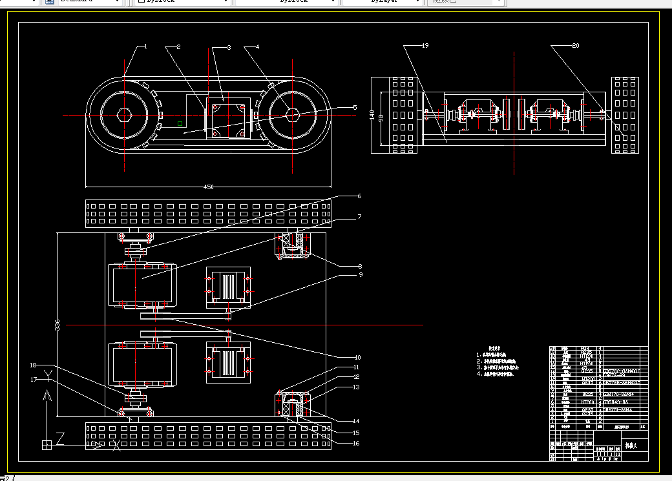Viewport: 672px width, 481px height.
Task: Open the Standard text style dropdown
Action: (x=90, y=2)
